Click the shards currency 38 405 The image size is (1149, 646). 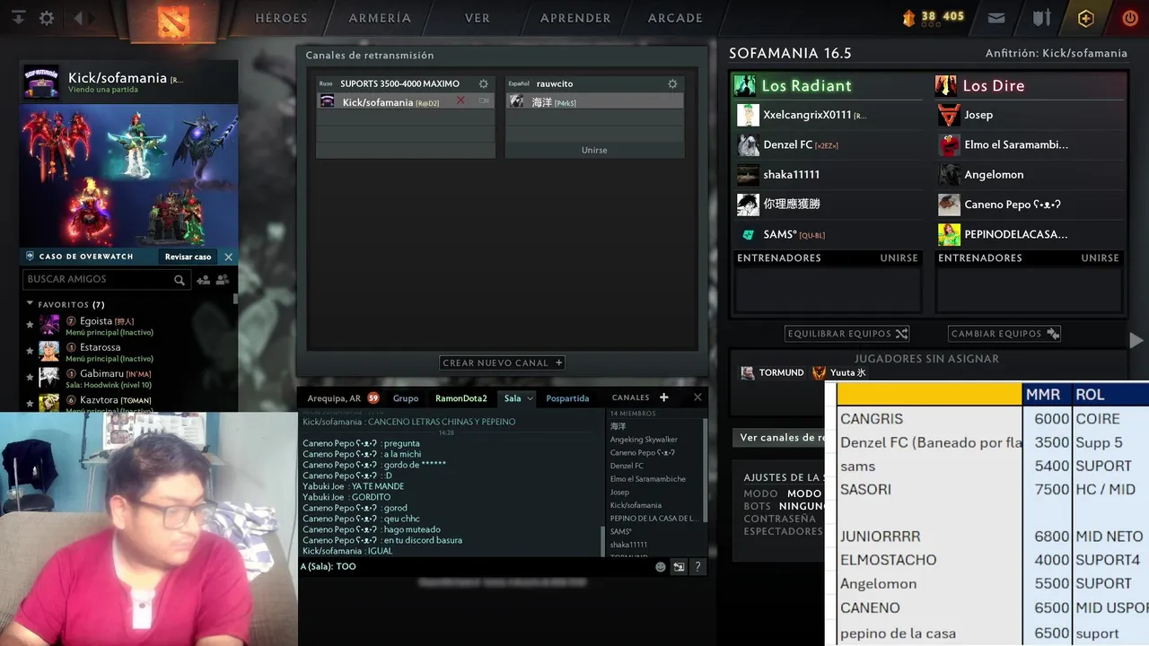(x=933, y=17)
